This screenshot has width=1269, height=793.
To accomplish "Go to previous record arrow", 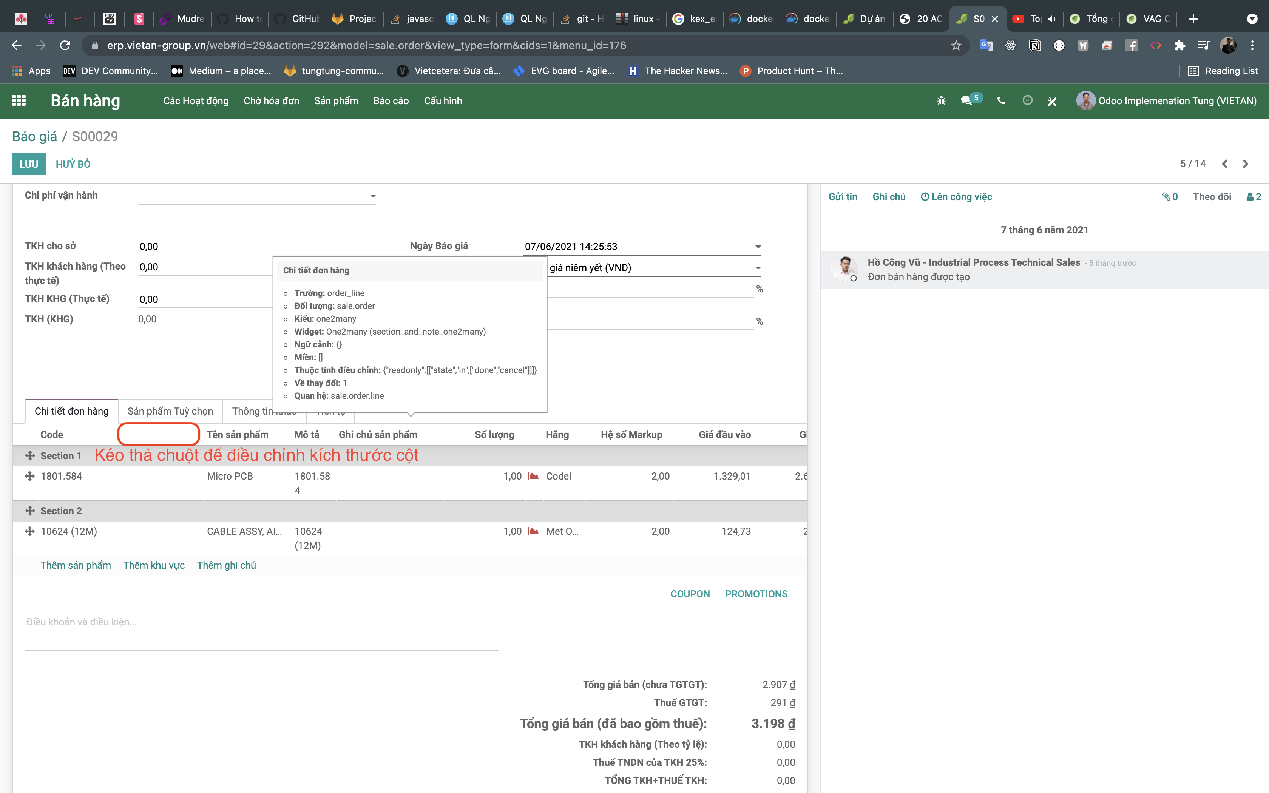I will pos(1224,164).
